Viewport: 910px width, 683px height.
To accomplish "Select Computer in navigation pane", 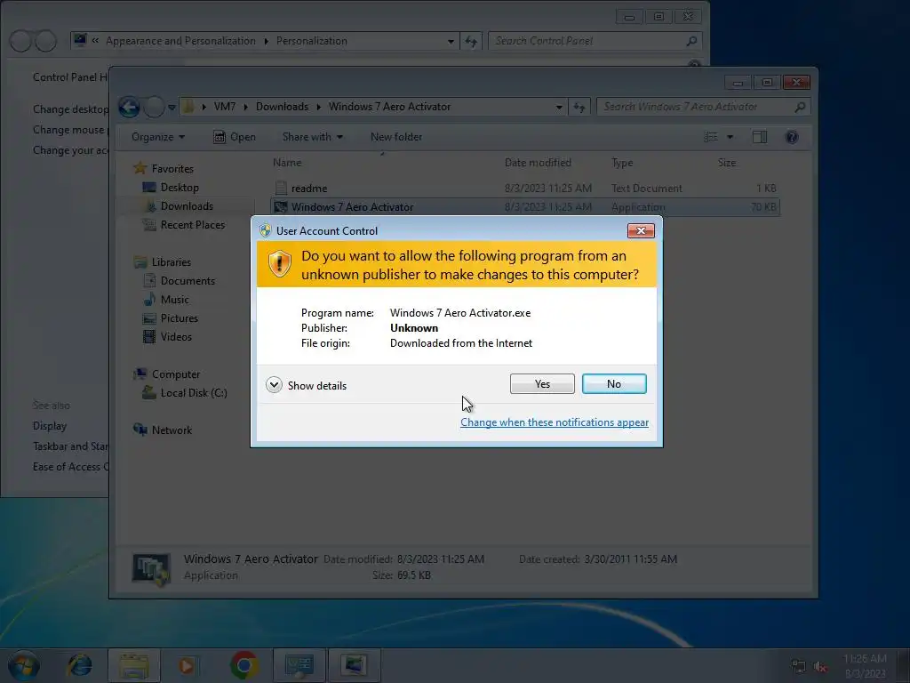I will pos(176,374).
